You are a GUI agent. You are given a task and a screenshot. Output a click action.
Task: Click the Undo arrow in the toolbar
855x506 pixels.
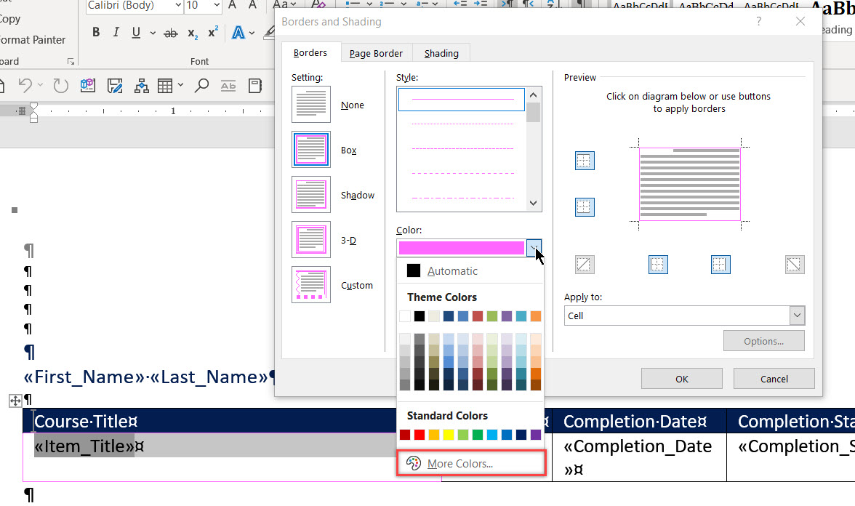point(25,86)
